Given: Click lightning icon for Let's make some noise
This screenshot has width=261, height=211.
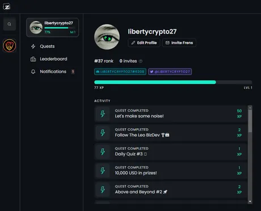Looking at the screenshot, I should pos(103,114).
